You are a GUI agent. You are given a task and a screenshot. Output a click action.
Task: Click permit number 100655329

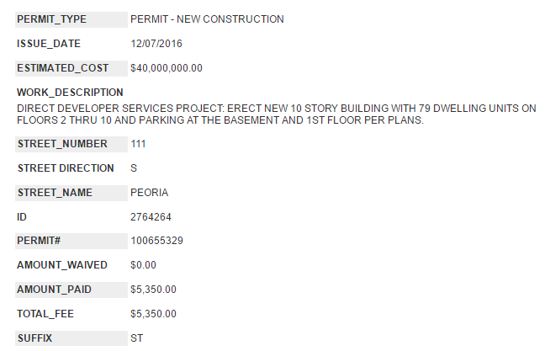point(157,242)
